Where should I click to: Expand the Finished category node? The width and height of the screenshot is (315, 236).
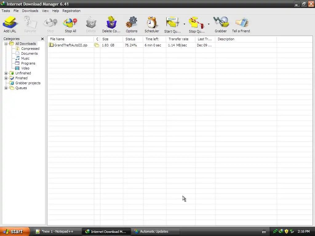point(6,78)
